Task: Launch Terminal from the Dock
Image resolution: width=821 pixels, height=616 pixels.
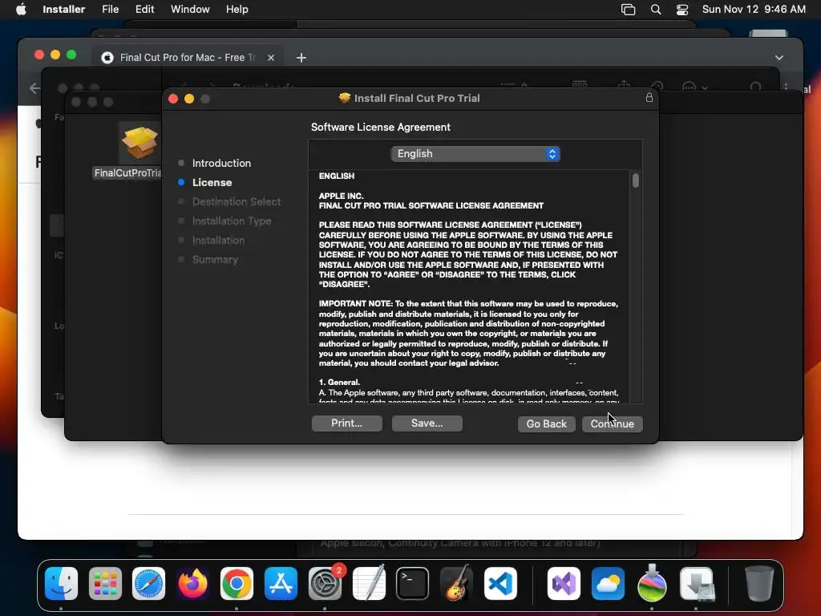Action: [413, 583]
